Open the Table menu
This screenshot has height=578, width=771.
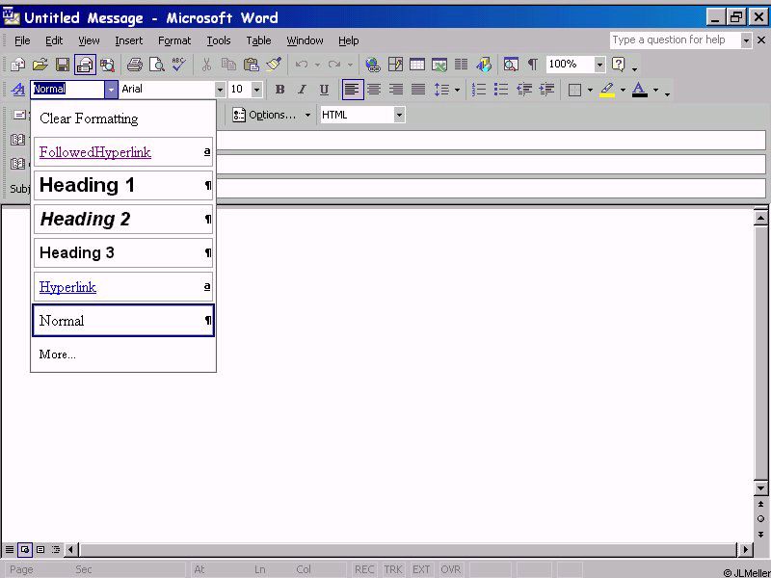[258, 40]
